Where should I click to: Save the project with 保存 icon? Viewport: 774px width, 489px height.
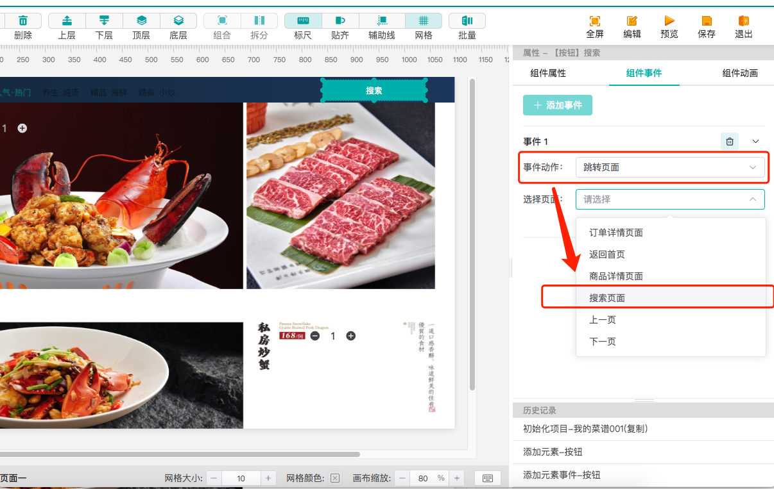707,21
